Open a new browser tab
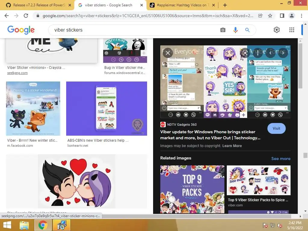This screenshot has height=231, width=308. [x=225, y=5]
